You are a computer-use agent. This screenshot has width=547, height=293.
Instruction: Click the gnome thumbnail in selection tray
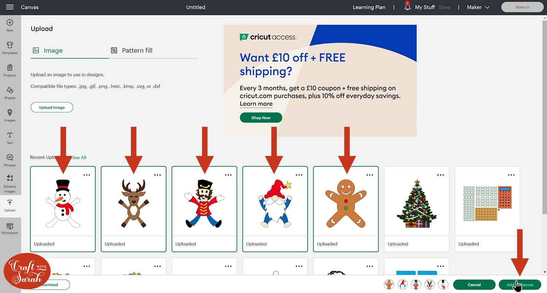tap(403, 285)
